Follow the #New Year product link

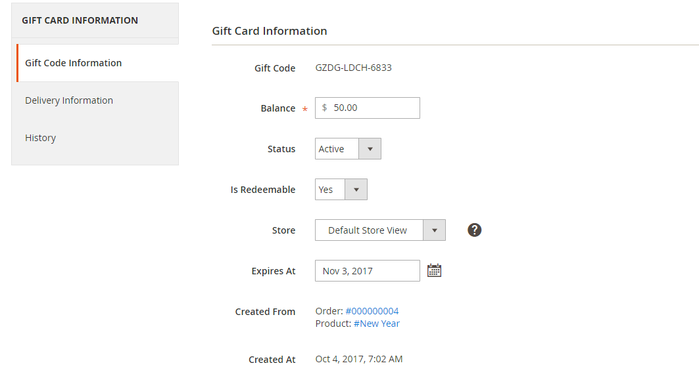tap(376, 324)
